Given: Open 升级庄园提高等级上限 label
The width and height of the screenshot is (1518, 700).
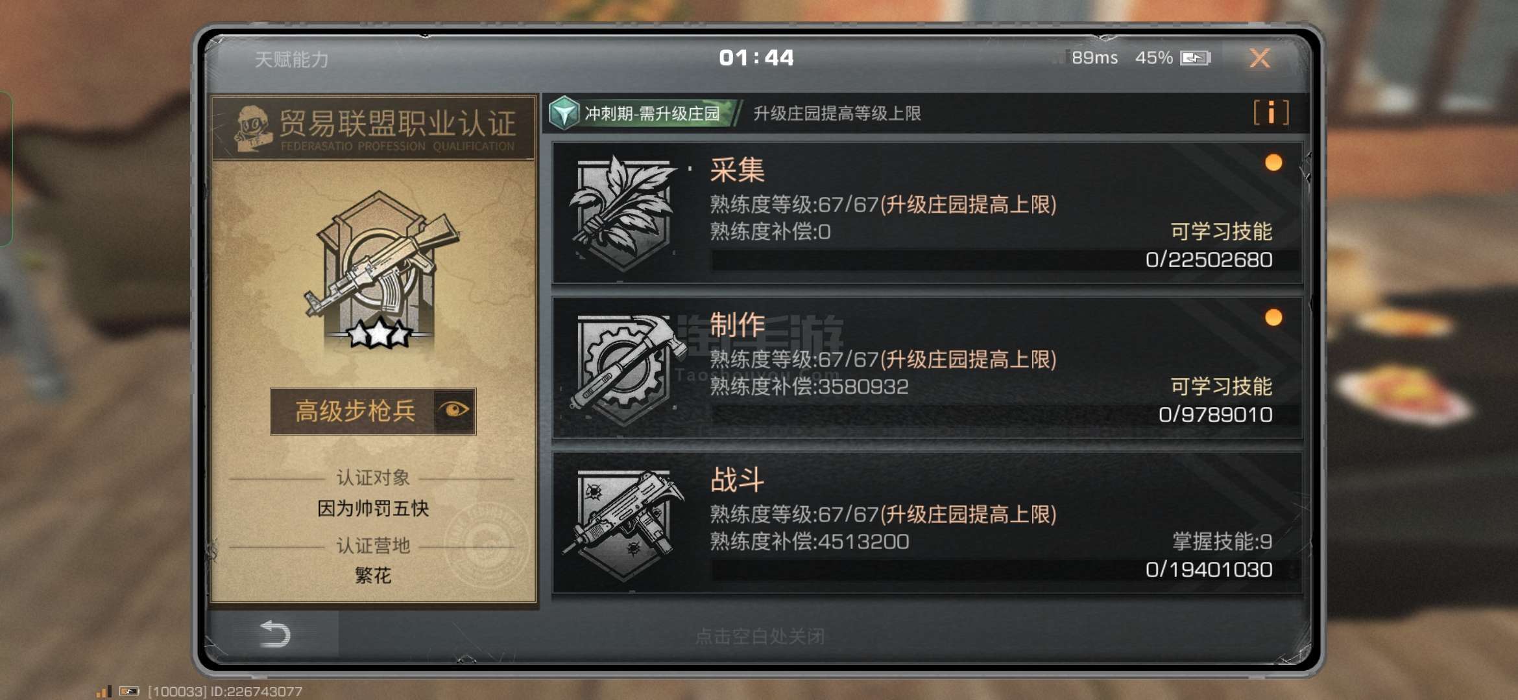Looking at the screenshot, I should tap(837, 113).
